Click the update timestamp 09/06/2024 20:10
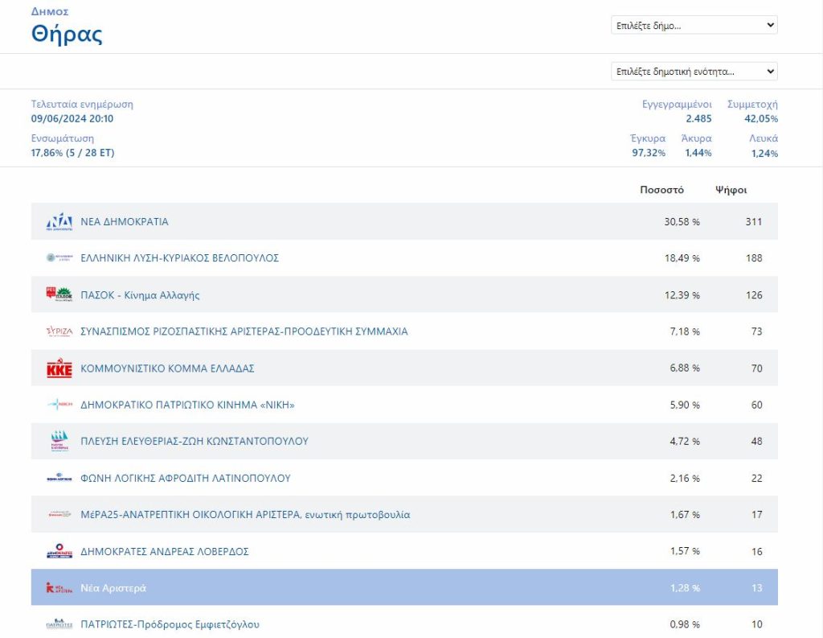 click(x=72, y=118)
